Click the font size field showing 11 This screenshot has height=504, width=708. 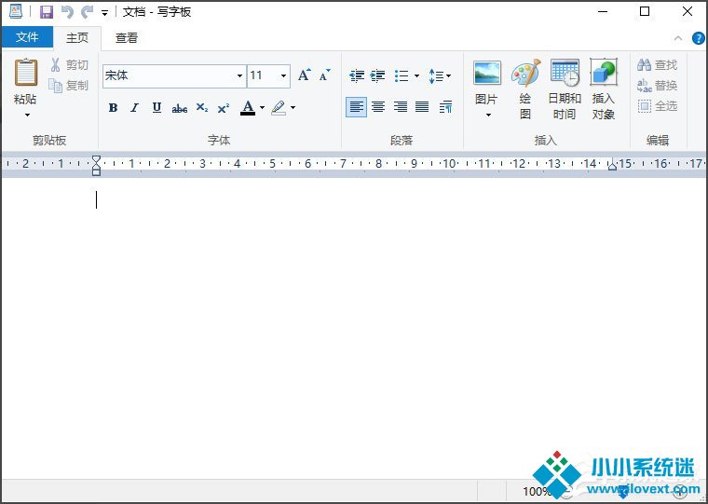tap(263, 75)
